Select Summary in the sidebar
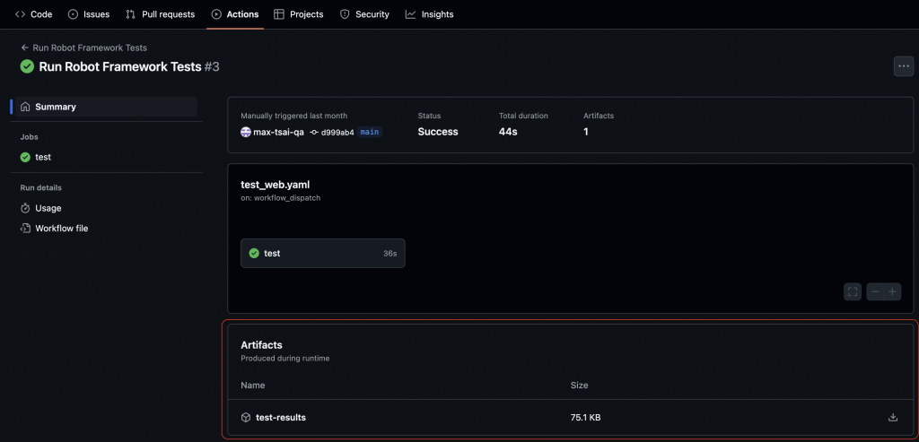 106,107
